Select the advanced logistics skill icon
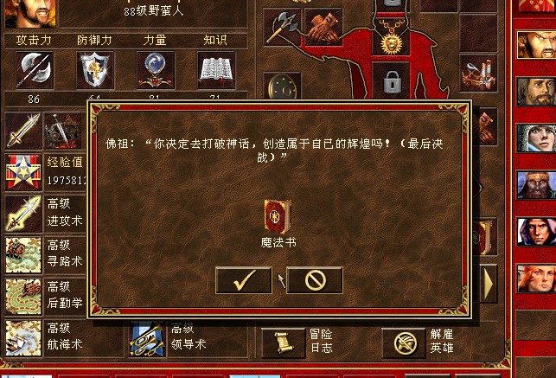This screenshot has height=378, width=556. click(x=23, y=297)
